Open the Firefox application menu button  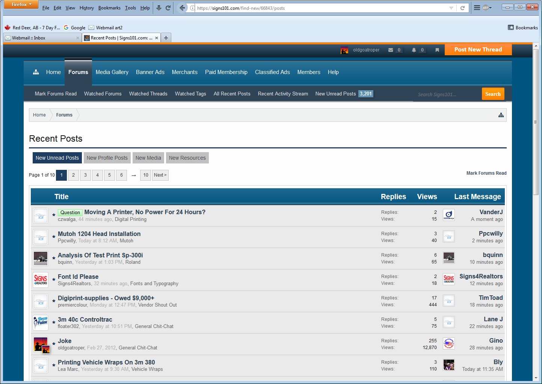point(21,5)
